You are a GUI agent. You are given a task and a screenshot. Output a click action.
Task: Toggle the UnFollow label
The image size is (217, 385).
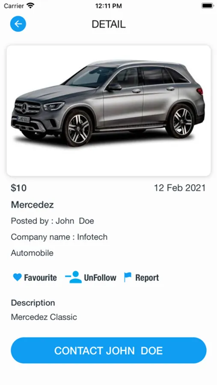coord(100,278)
